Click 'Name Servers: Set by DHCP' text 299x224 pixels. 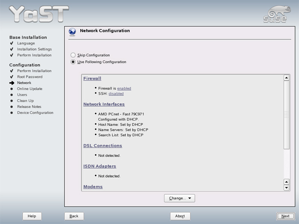[123, 130]
